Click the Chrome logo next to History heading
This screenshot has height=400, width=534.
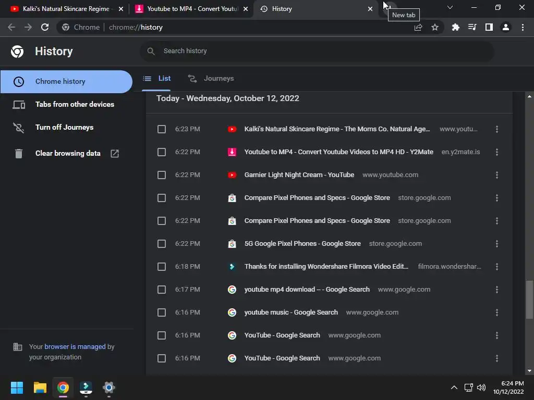[17, 52]
